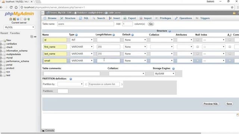The width and height of the screenshot is (239, 134).
Task: Click help icon beside Default header
Action: pyautogui.click(x=133, y=35)
